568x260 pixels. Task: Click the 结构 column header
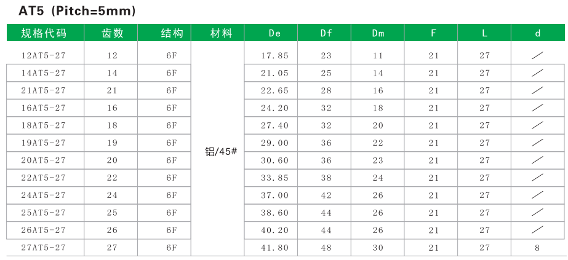click(x=172, y=33)
